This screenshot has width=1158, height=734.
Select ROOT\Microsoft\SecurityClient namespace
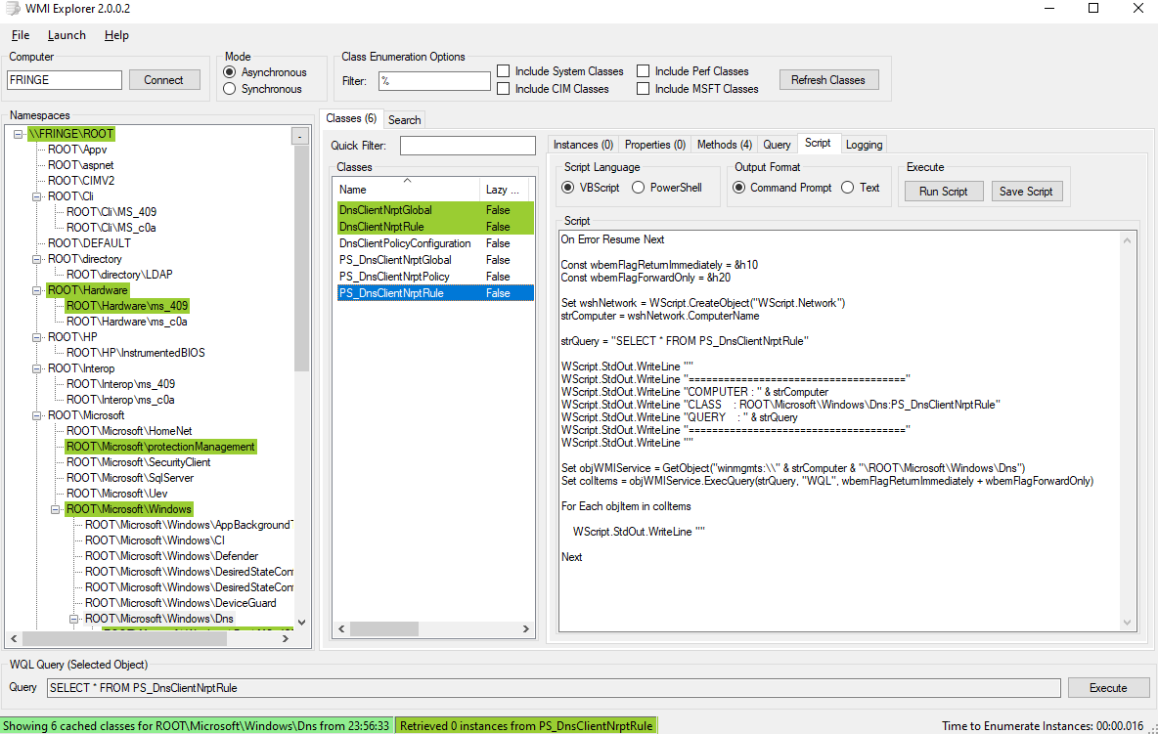tap(139, 462)
